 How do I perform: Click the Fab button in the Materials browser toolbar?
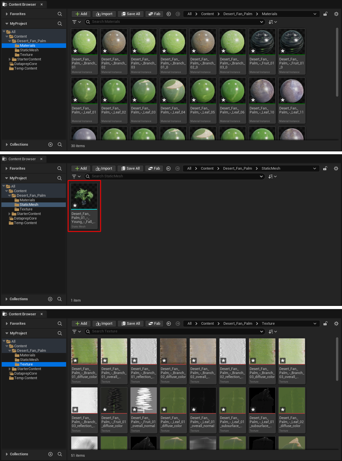pyautogui.click(x=154, y=14)
